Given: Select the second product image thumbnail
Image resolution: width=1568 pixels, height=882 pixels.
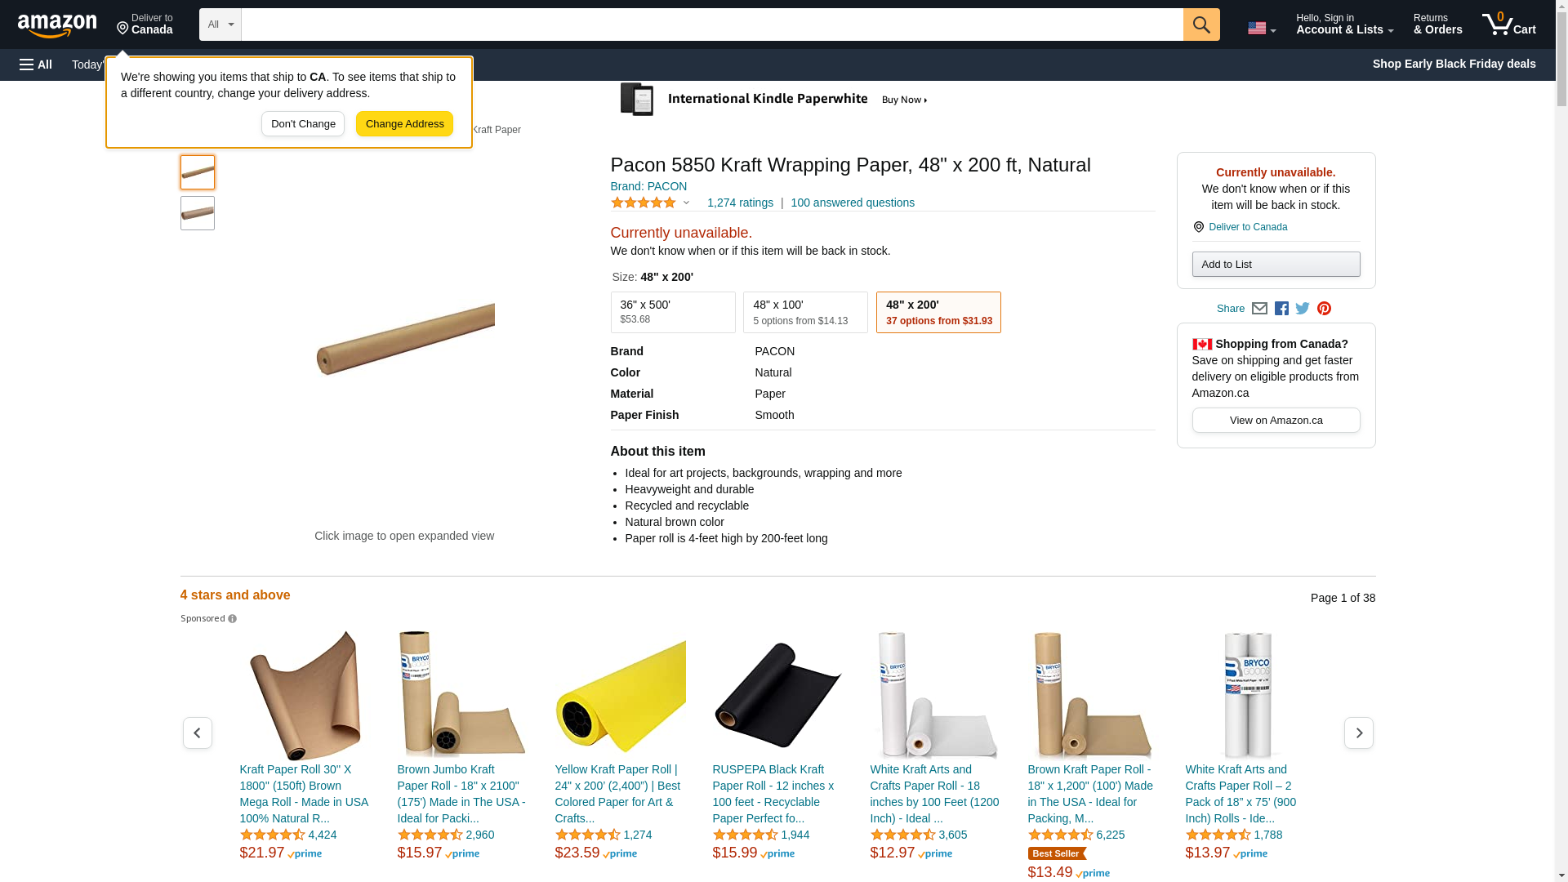Looking at the screenshot, I should 198,213.
